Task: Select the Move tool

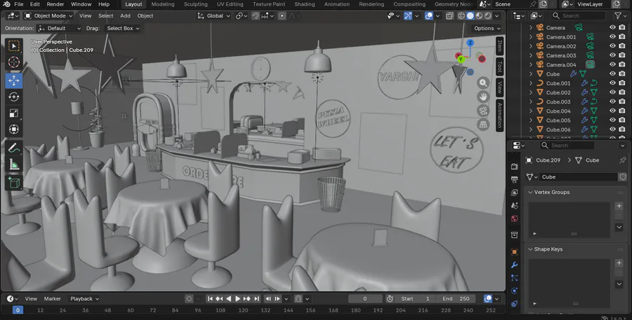Action: pyautogui.click(x=14, y=81)
